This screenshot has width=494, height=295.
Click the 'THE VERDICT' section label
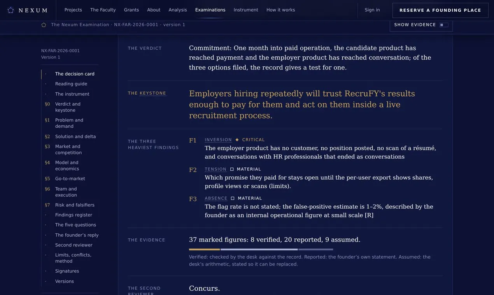coord(145,49)
